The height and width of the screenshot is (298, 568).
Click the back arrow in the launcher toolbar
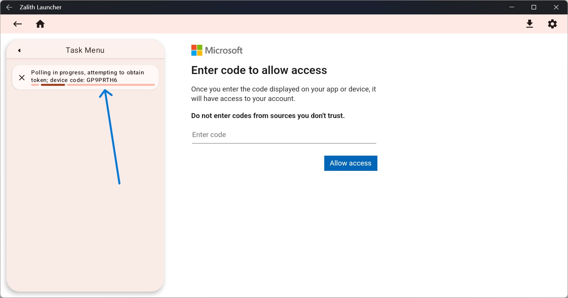[x=17, y=24]
